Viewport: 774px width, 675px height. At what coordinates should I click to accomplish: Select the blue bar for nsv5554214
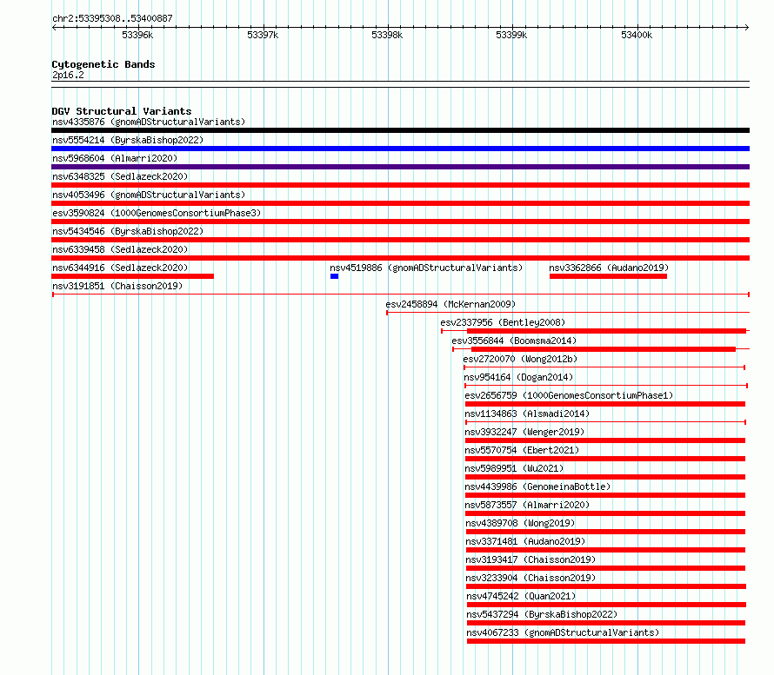pos(400,149)
